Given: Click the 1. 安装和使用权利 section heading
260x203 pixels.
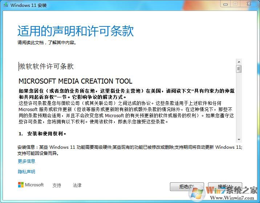Looking at the screenshot, I should click(x=42, y=134).
